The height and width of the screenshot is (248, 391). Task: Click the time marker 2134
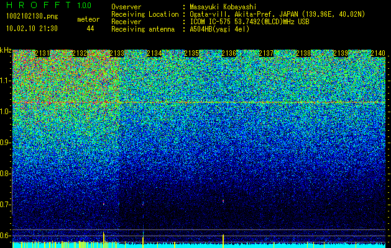tap(154, 53)
